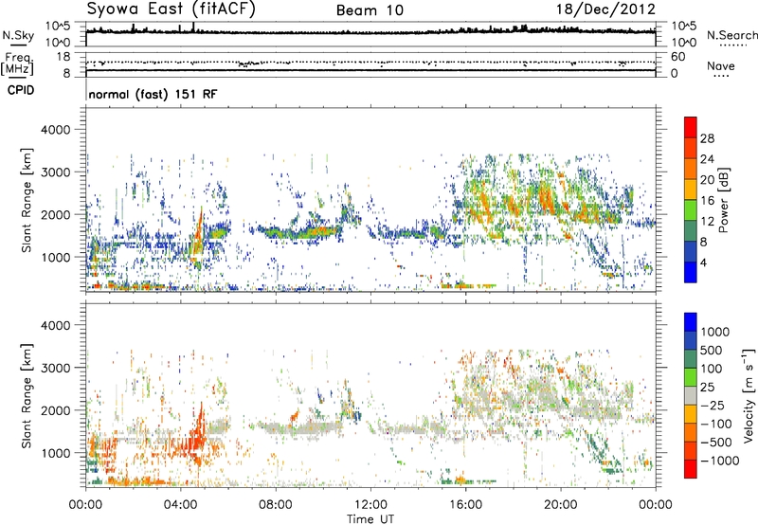This screenshot has width=758, height=525.
Task: Click the "Nave" legend label
Action: click(x=720, y=65)
